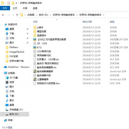Select the 8.12 ZIP archive icon
The width and height of the screenshot is (129, 129).
[x=35, y=47]
